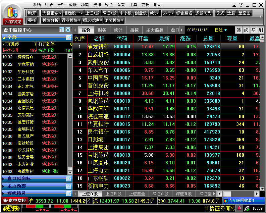Image resolution: width=266 pixels, height=213 pixels.
Task: Click the 上证A股 toolbar button
Action: point(93,13)
